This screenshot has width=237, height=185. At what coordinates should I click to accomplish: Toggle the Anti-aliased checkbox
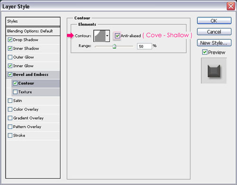(x=117, y=36)
